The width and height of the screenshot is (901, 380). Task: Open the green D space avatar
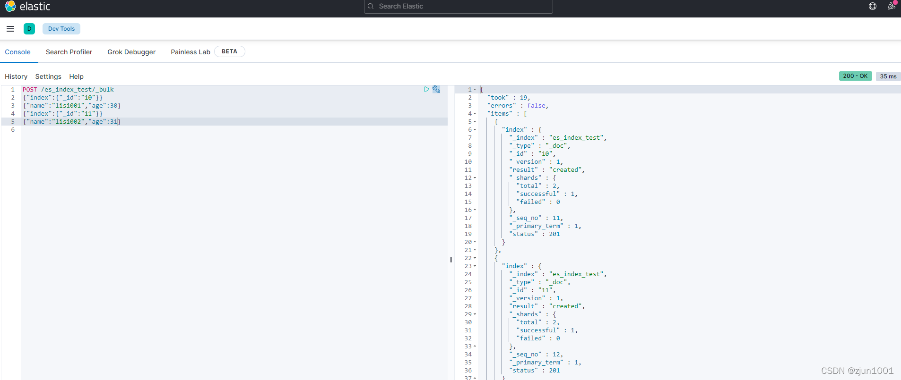[x=29, y=29]
